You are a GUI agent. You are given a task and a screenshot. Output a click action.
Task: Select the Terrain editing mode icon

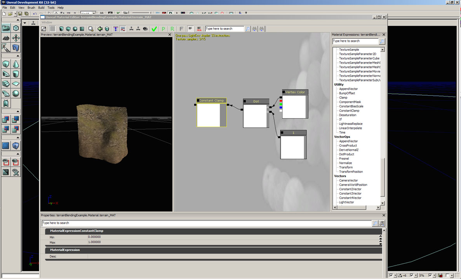pos(6,38)
